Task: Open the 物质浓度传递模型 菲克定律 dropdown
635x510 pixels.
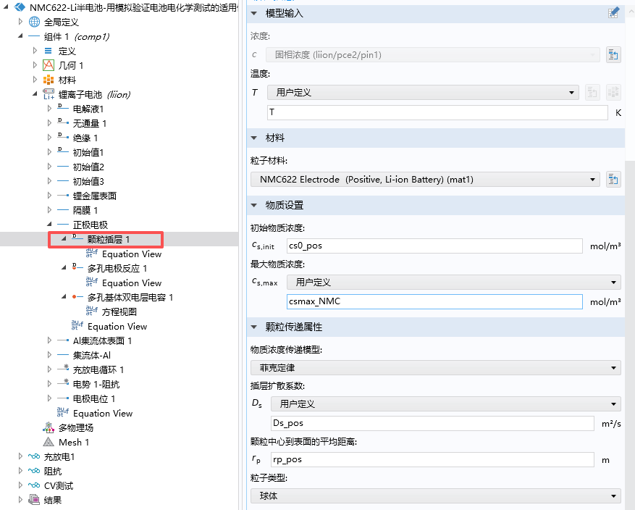Action: tap(435, 367)
